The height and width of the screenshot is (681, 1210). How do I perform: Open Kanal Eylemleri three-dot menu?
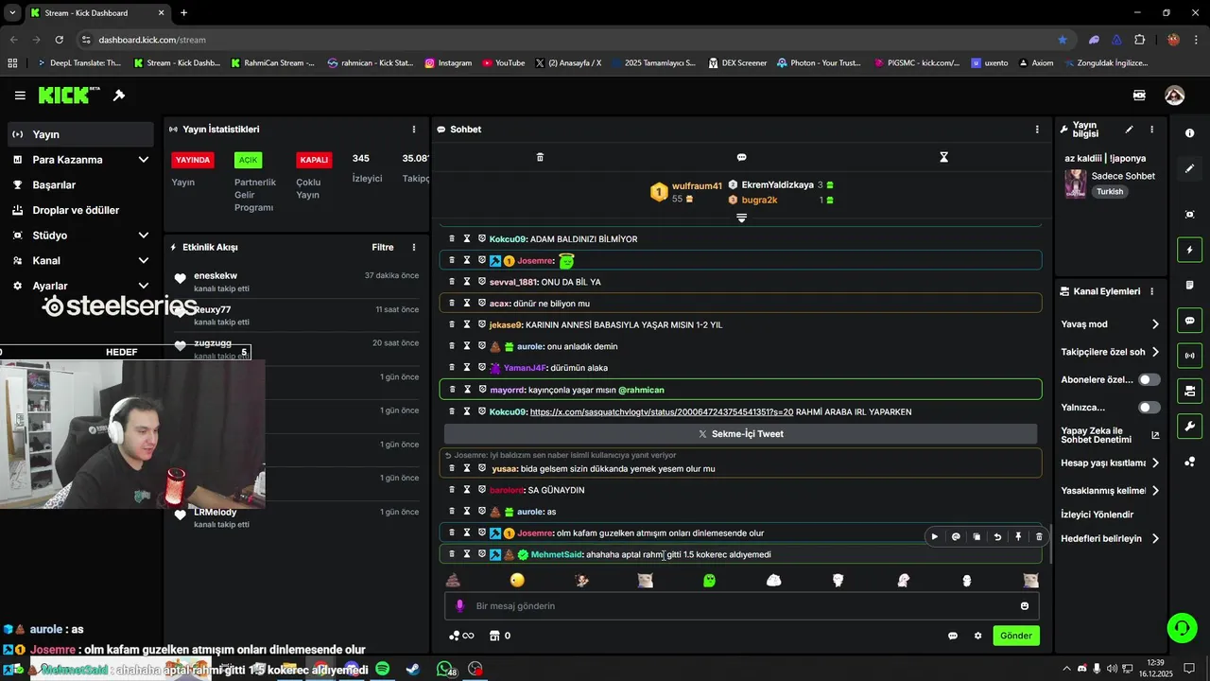pyautogui.click(x=1151, y=291)
